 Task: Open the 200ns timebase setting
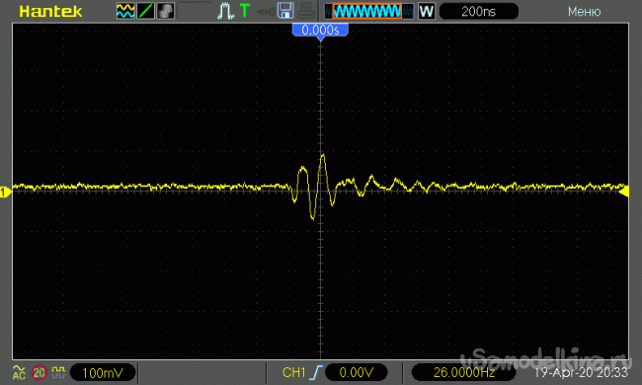(479, 12)
